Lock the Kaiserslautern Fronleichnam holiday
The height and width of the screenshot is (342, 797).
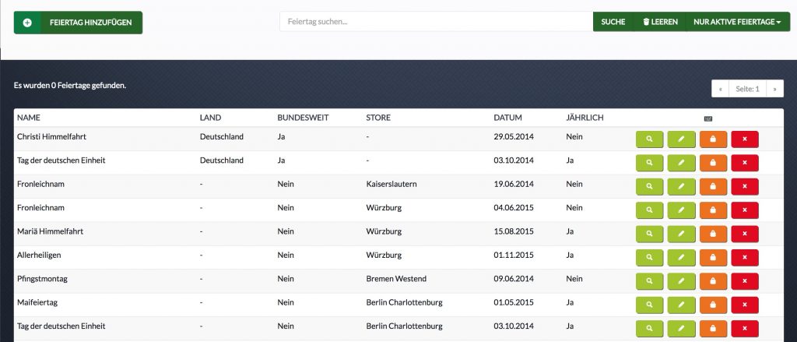[713, 187]
